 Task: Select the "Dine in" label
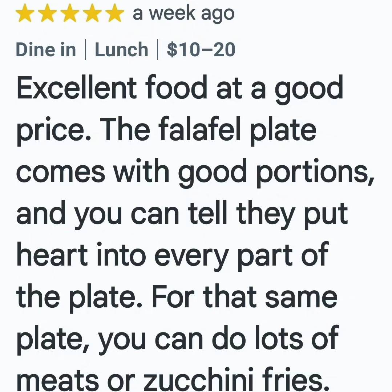(x=46, y=49)
